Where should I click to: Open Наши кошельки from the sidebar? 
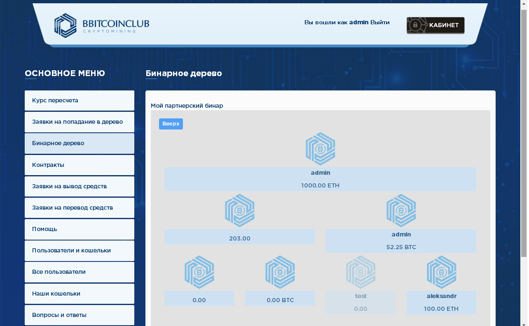(80, 294)
